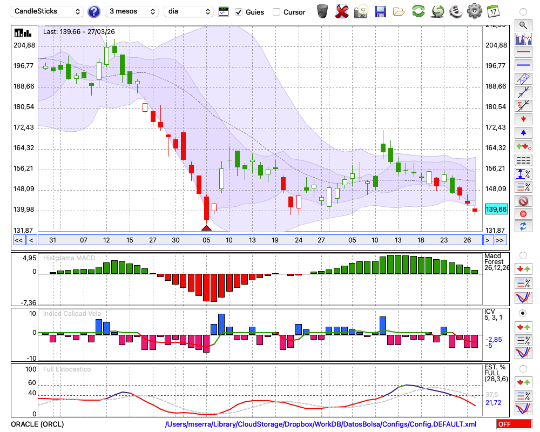
Task: Open settings with the gear icon
Action: [474, 11]
